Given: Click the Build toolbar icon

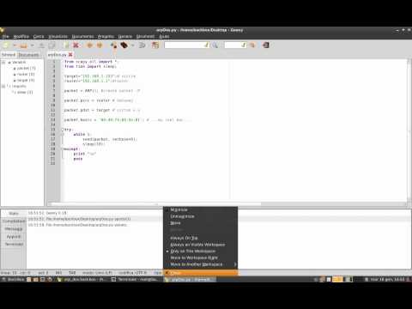Looking at the screenshot, I should 124,45.
